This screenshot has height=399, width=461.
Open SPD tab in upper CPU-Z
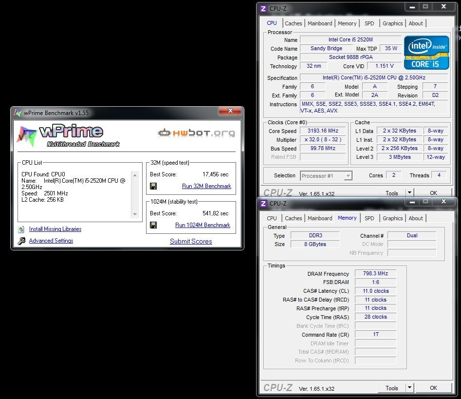coord(369,23)
